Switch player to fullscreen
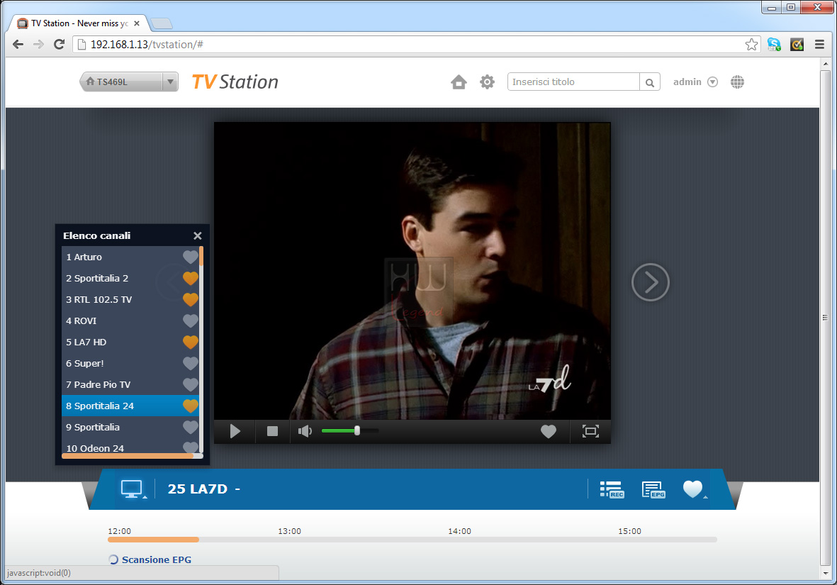Screen dimensions: 837x585 [x=590, y=431]
